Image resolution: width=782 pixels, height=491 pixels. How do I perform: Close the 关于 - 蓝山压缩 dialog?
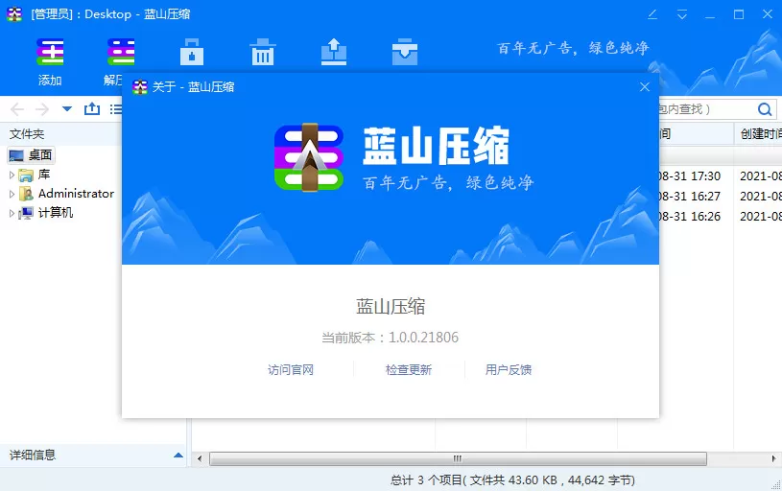pyautogui.click(x=645, y=86)
